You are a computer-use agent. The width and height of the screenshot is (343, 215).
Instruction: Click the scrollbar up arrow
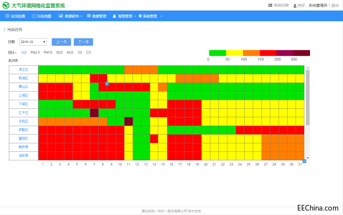point(308,68)
